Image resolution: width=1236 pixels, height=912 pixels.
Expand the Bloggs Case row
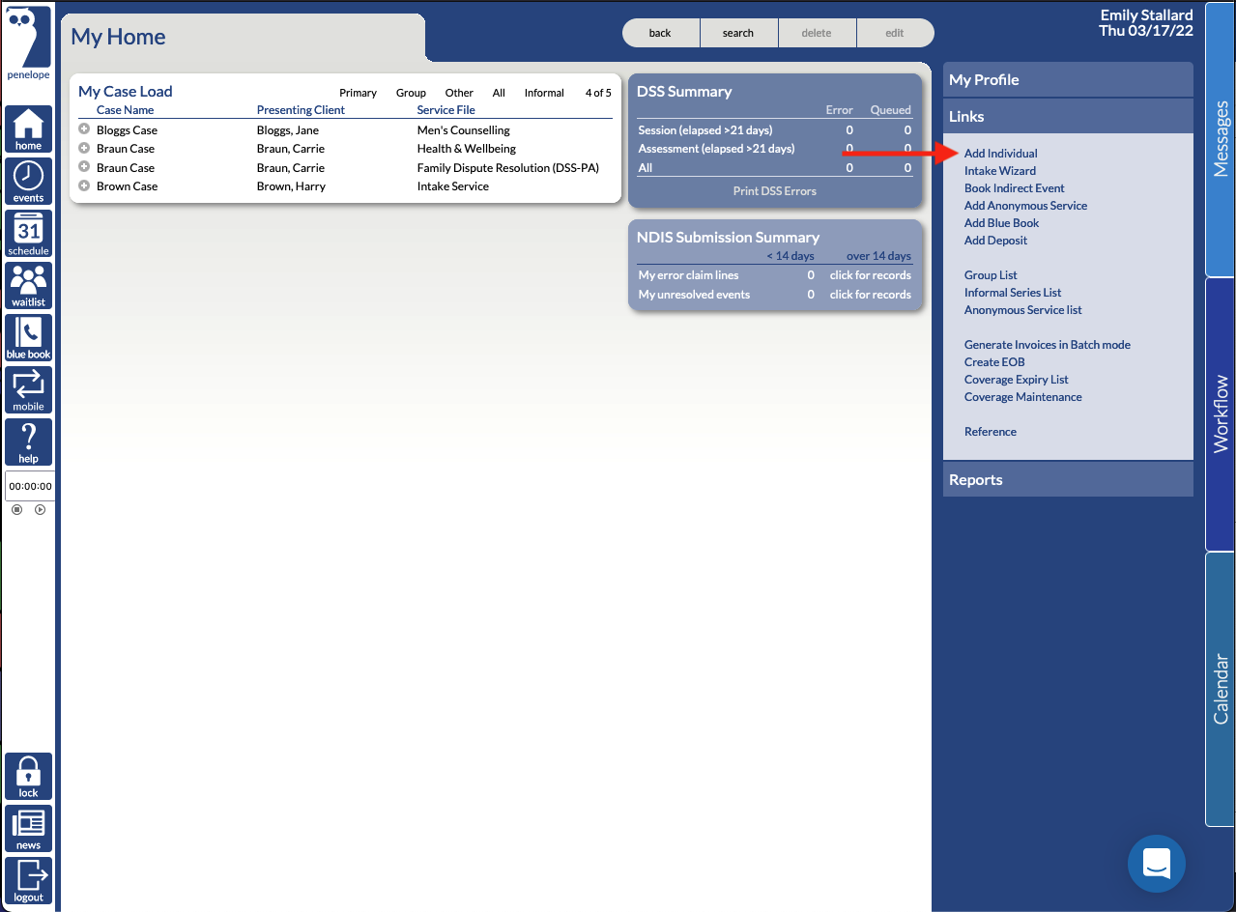(x=84, y=129)
